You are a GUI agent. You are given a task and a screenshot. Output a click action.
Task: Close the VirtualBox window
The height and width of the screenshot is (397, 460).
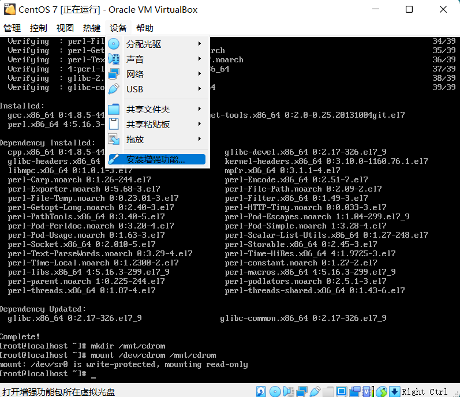(x=443, y=9)
